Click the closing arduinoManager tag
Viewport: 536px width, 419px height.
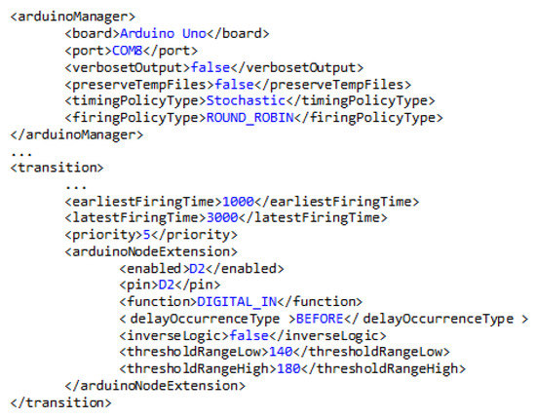(77, 134)
